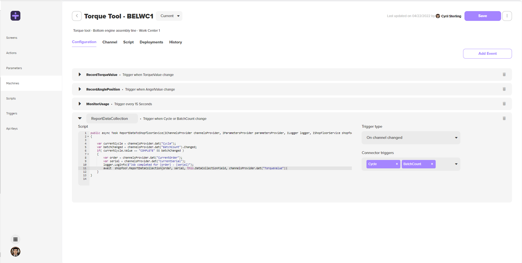Click the app logo in top-left corner

(x=15, y=16)
